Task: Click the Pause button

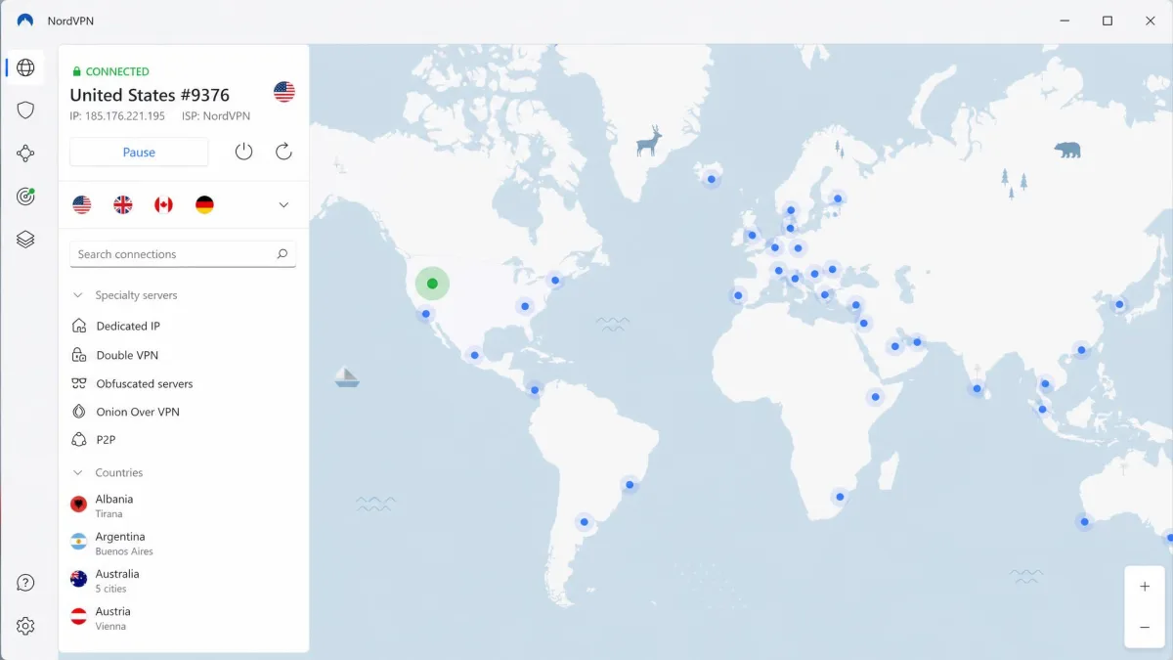Action: pyautogui.click(x=139, y=153)
